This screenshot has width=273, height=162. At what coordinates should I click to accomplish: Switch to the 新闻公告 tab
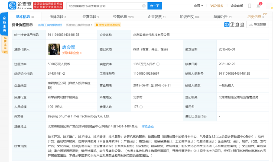pos(222,17)
